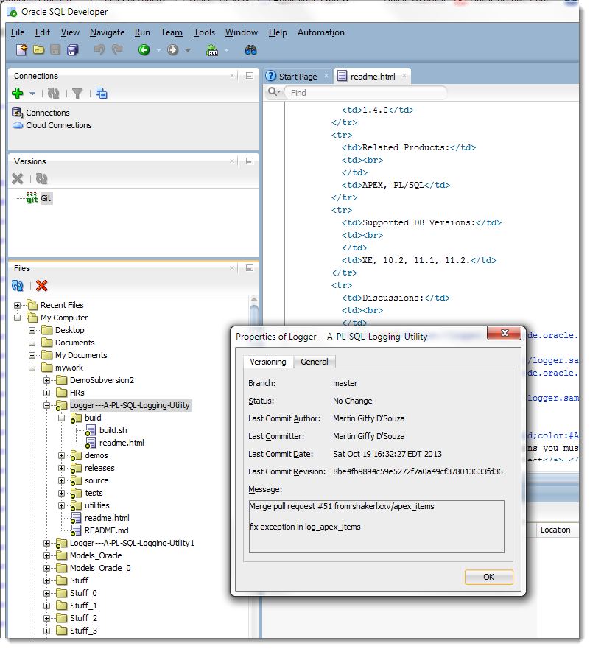The width and height of the screenshot is (590, 649).
Task: Click the Connections filter funnel icon
Action: [x=77, y=94]
